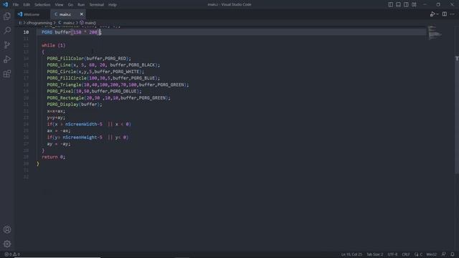The width and height of the screenshot is (459, 258).
Task: Open the Explorer view in activity bar
Action: (x=7, y=16)
